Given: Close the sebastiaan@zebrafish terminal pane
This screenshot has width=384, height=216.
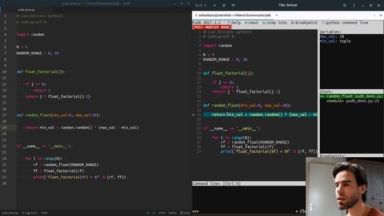Looking at the screenshot, I should click(380, 15).
